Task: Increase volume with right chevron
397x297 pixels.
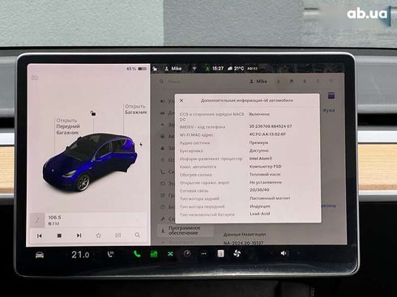Action: [299, 253]
